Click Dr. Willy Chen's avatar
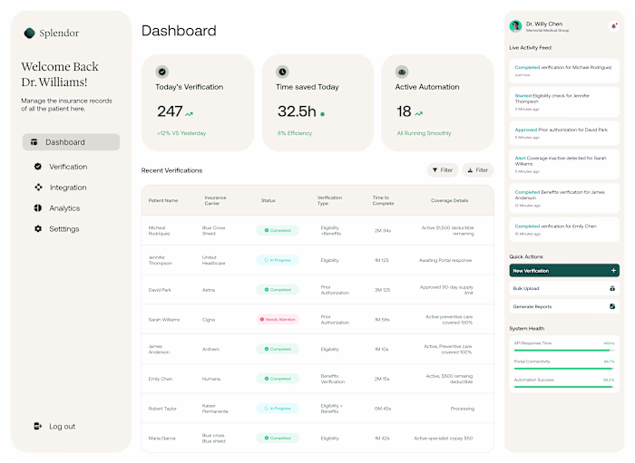635x463 pixels. [x=515, y=26]
